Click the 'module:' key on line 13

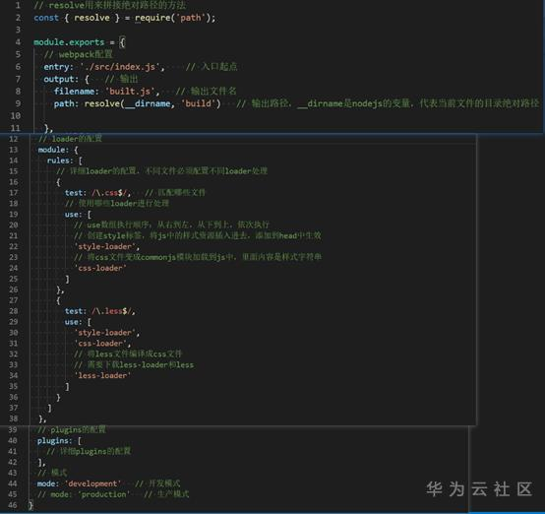click(x=53, y=150)
